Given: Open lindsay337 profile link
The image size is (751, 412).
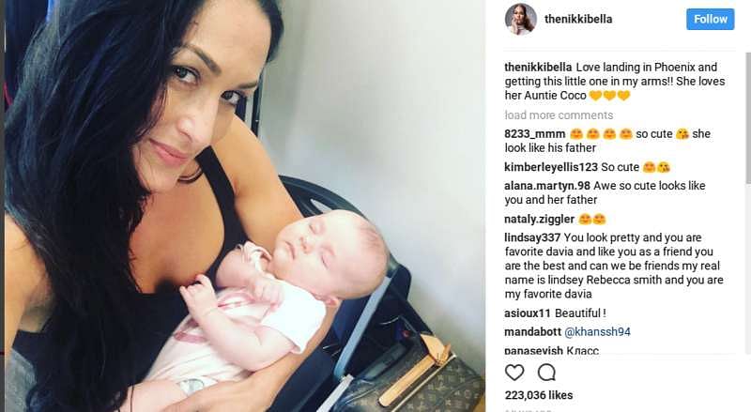Looking at the screenshot, I should pos(532,237).
